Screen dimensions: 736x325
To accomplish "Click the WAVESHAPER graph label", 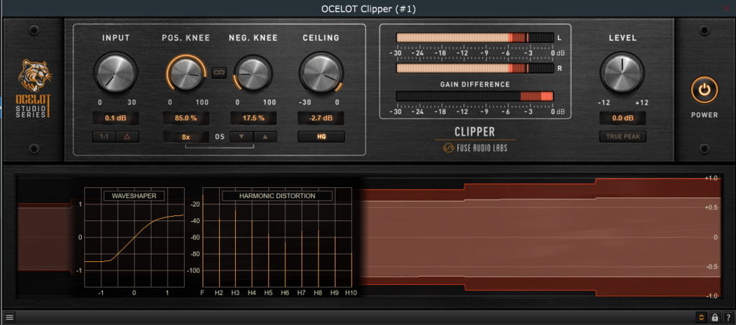I will click(134, 196).
